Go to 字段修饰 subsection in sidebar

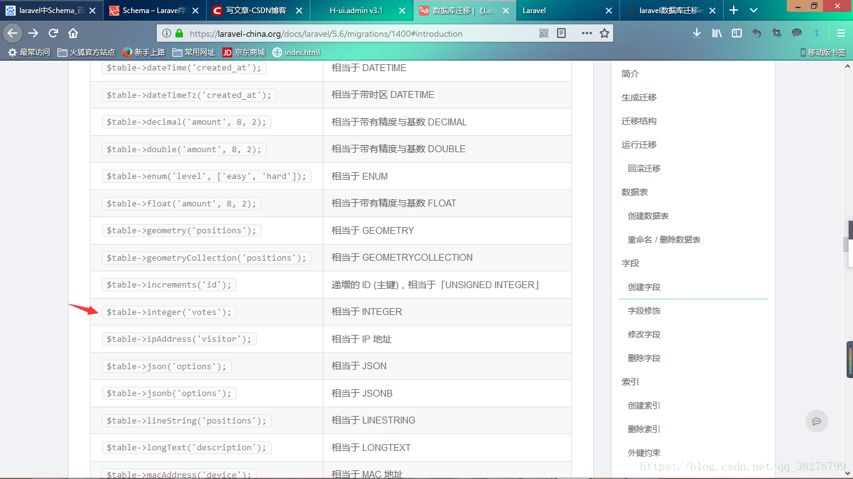[x=644, y=311]
